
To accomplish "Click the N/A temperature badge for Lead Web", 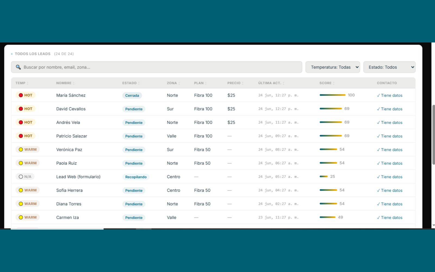I will point(25,177).
